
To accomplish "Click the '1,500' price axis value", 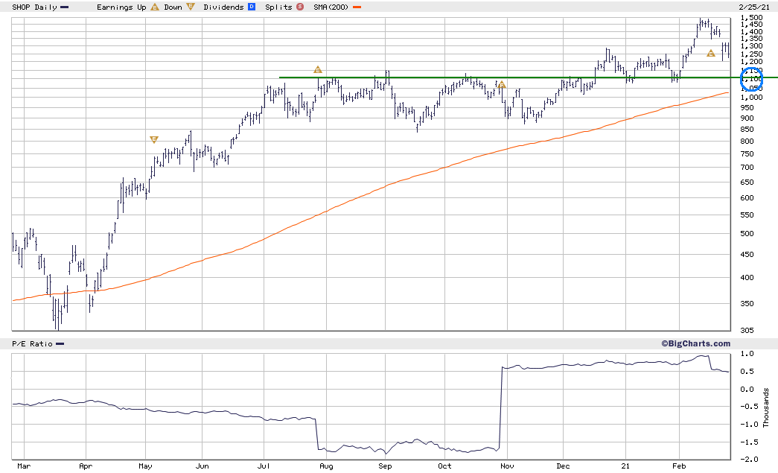I will tap(751, 17).
